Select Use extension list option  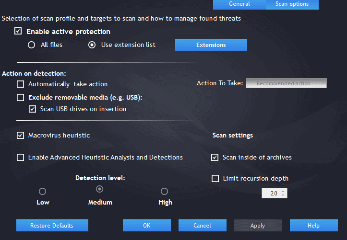pyautogui.click(x=92, y=45)
